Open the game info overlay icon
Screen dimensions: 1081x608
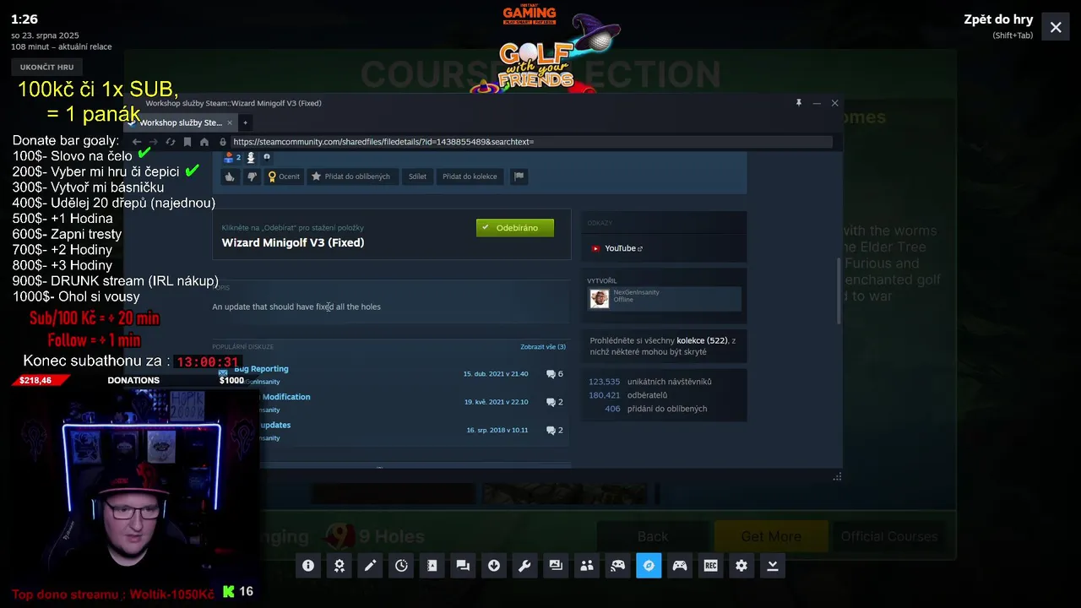click(x=308, y=566)
